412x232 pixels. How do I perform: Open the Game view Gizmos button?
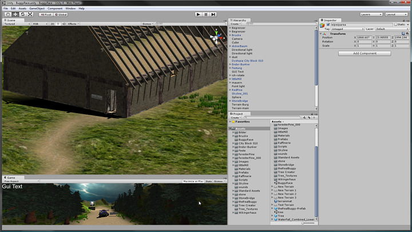tap(219, 181)
